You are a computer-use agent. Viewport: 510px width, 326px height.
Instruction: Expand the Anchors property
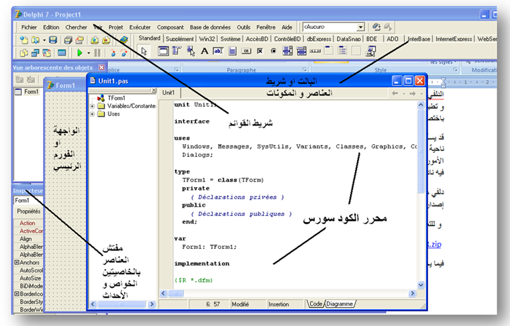[16, 262]
